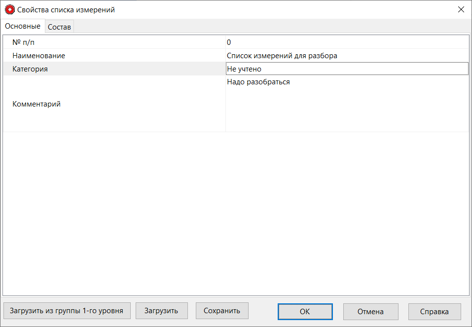Open help via the Справка button
Image resolution: width=472 pixels, height=327 pixels.
[x=434, y=311]
